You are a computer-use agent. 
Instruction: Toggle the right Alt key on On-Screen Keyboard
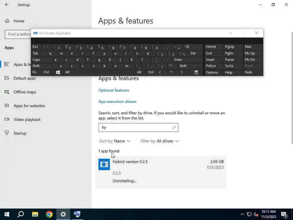(141, 72)
